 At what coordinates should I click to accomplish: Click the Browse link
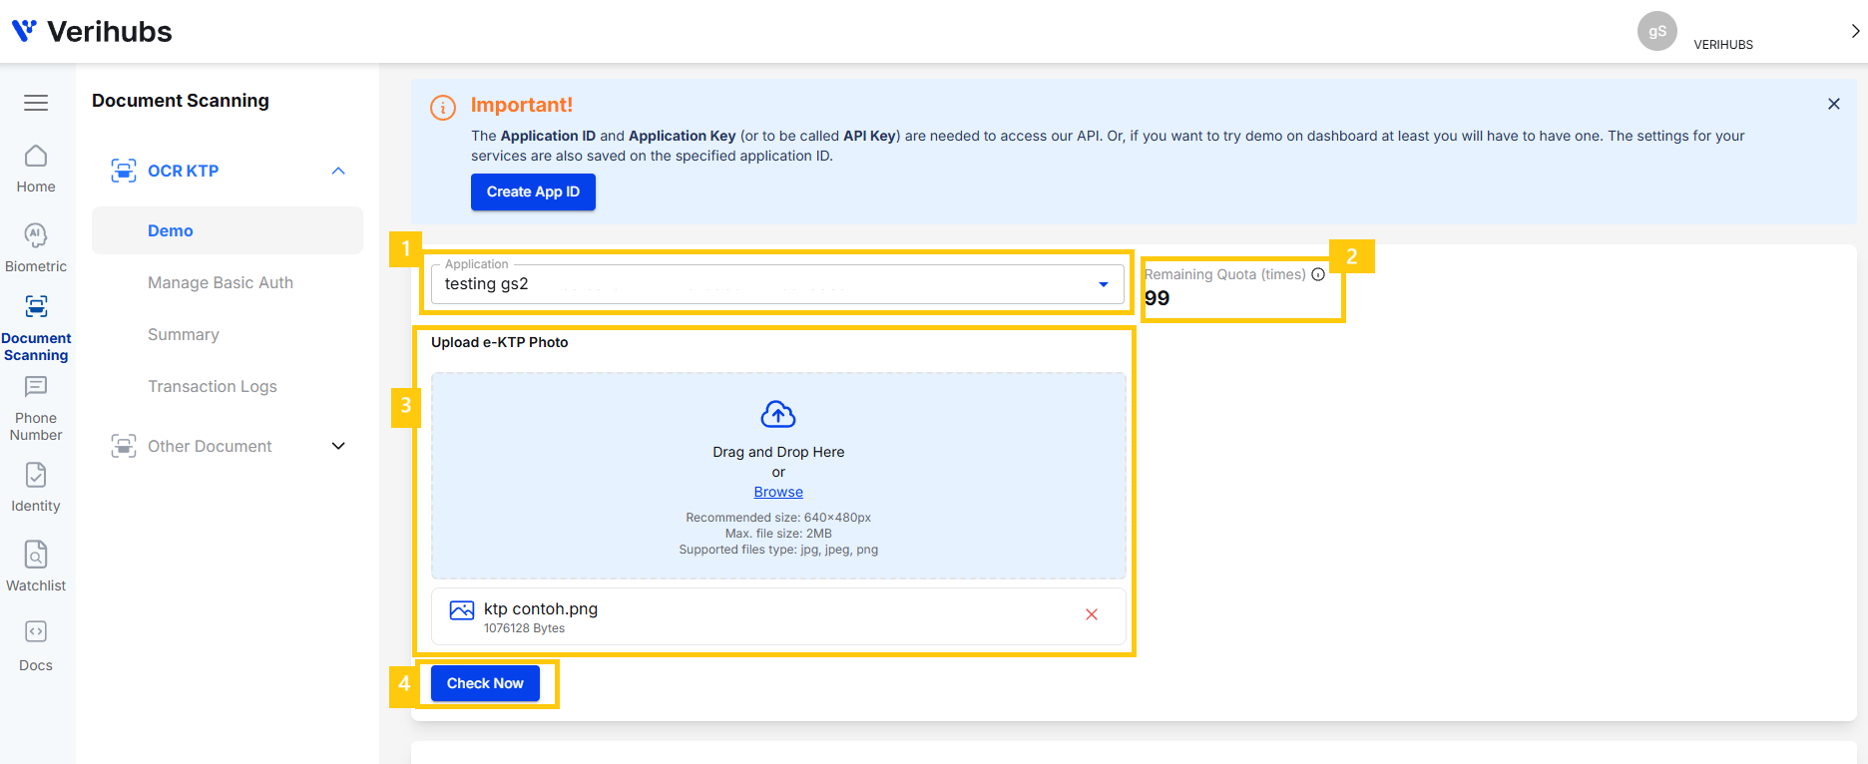tap(778, 492)
